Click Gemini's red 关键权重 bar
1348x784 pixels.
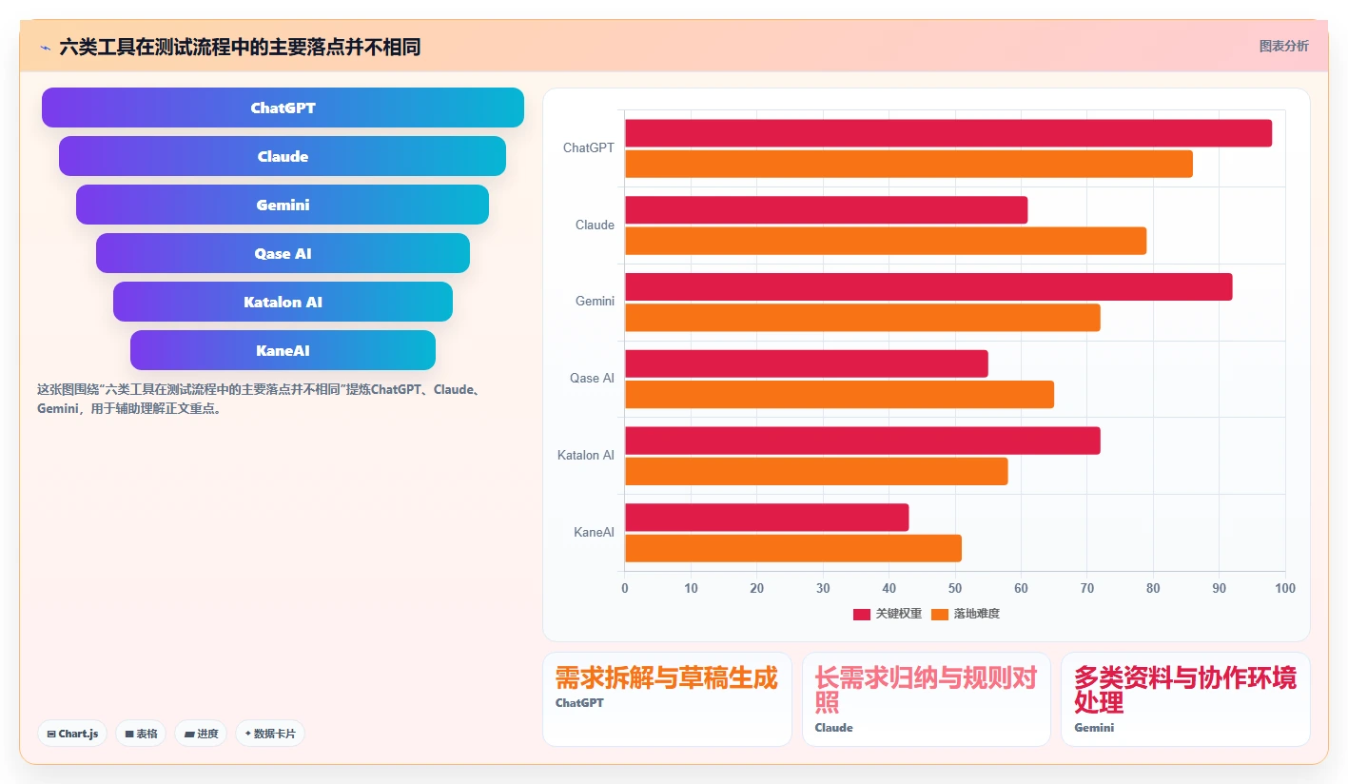(x=928, y=286)
